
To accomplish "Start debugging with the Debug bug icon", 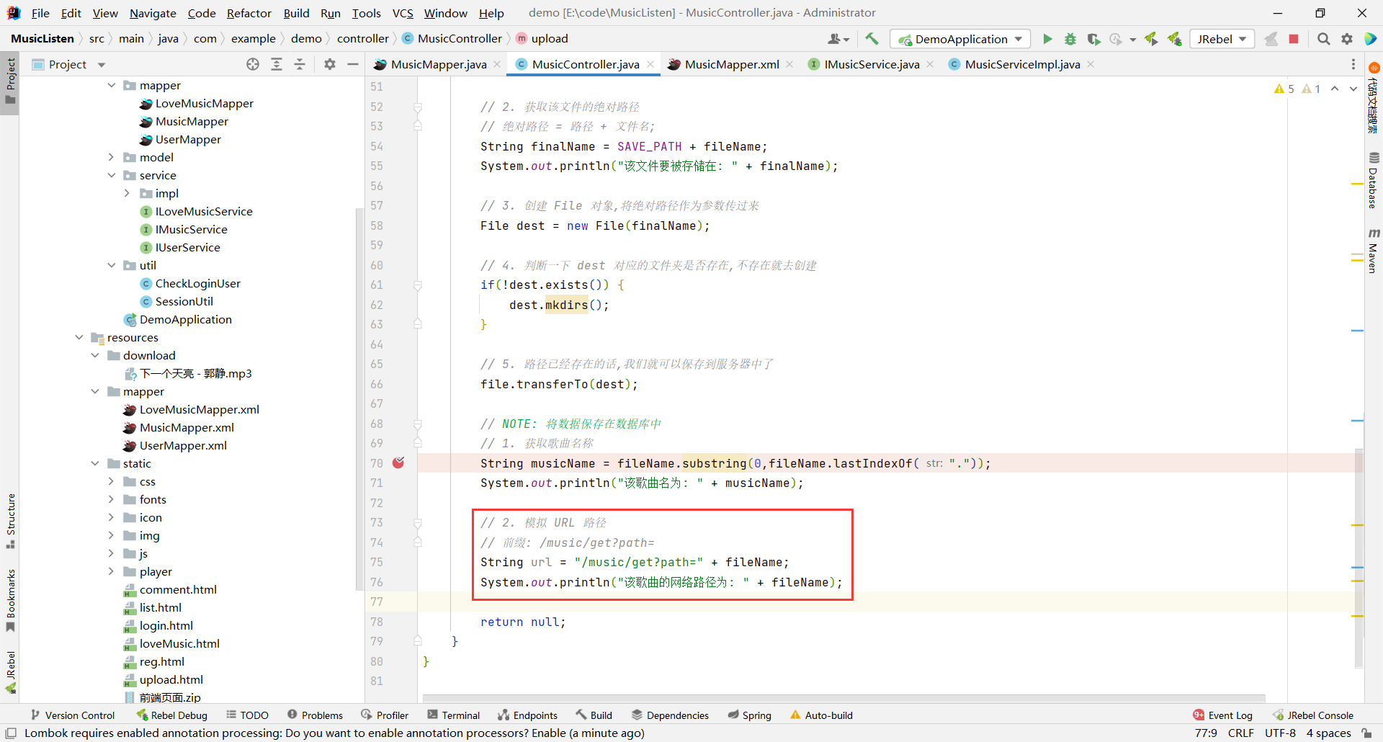I will 1070,39.
